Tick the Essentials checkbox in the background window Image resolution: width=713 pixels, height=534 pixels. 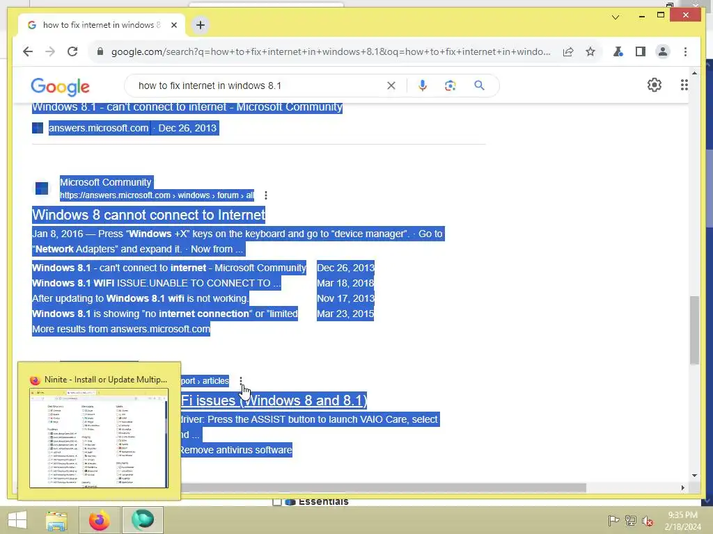tap(276, 502)
